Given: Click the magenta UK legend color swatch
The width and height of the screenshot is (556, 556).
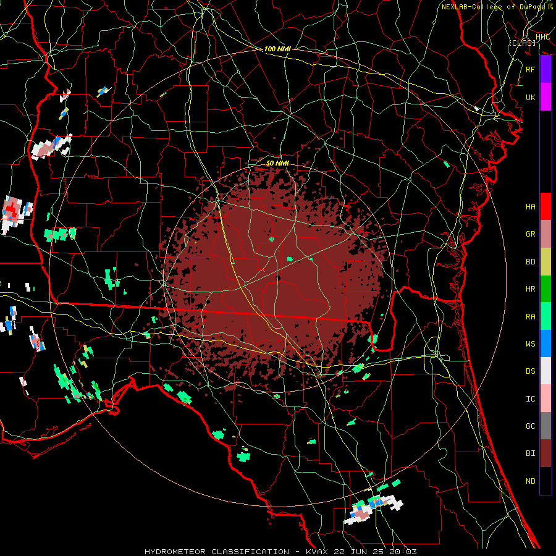Looking at the screenshot, I should 545,97.
